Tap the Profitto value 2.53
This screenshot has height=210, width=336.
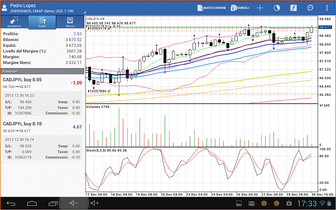(78, 34)
